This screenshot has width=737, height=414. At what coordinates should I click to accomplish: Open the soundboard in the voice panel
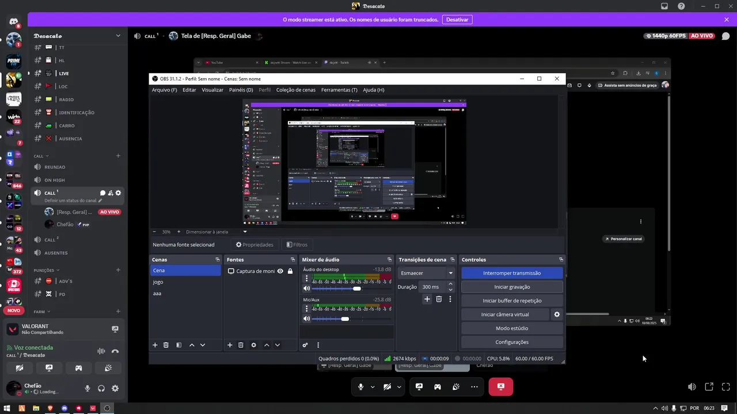point(108,368)
